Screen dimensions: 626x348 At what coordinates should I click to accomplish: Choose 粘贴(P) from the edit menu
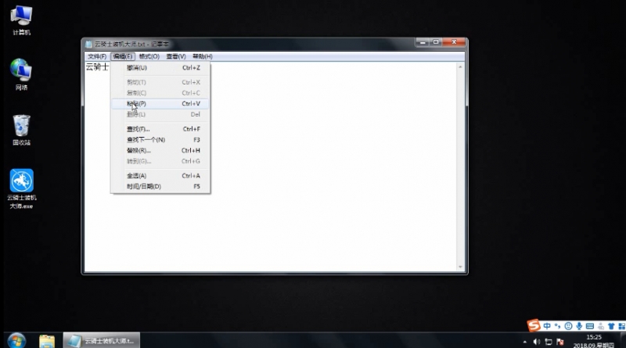coord(160,104)
